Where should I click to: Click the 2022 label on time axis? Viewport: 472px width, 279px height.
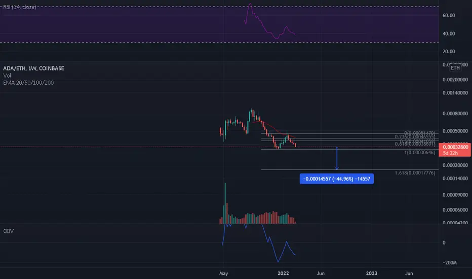click(x=283, y=273)
